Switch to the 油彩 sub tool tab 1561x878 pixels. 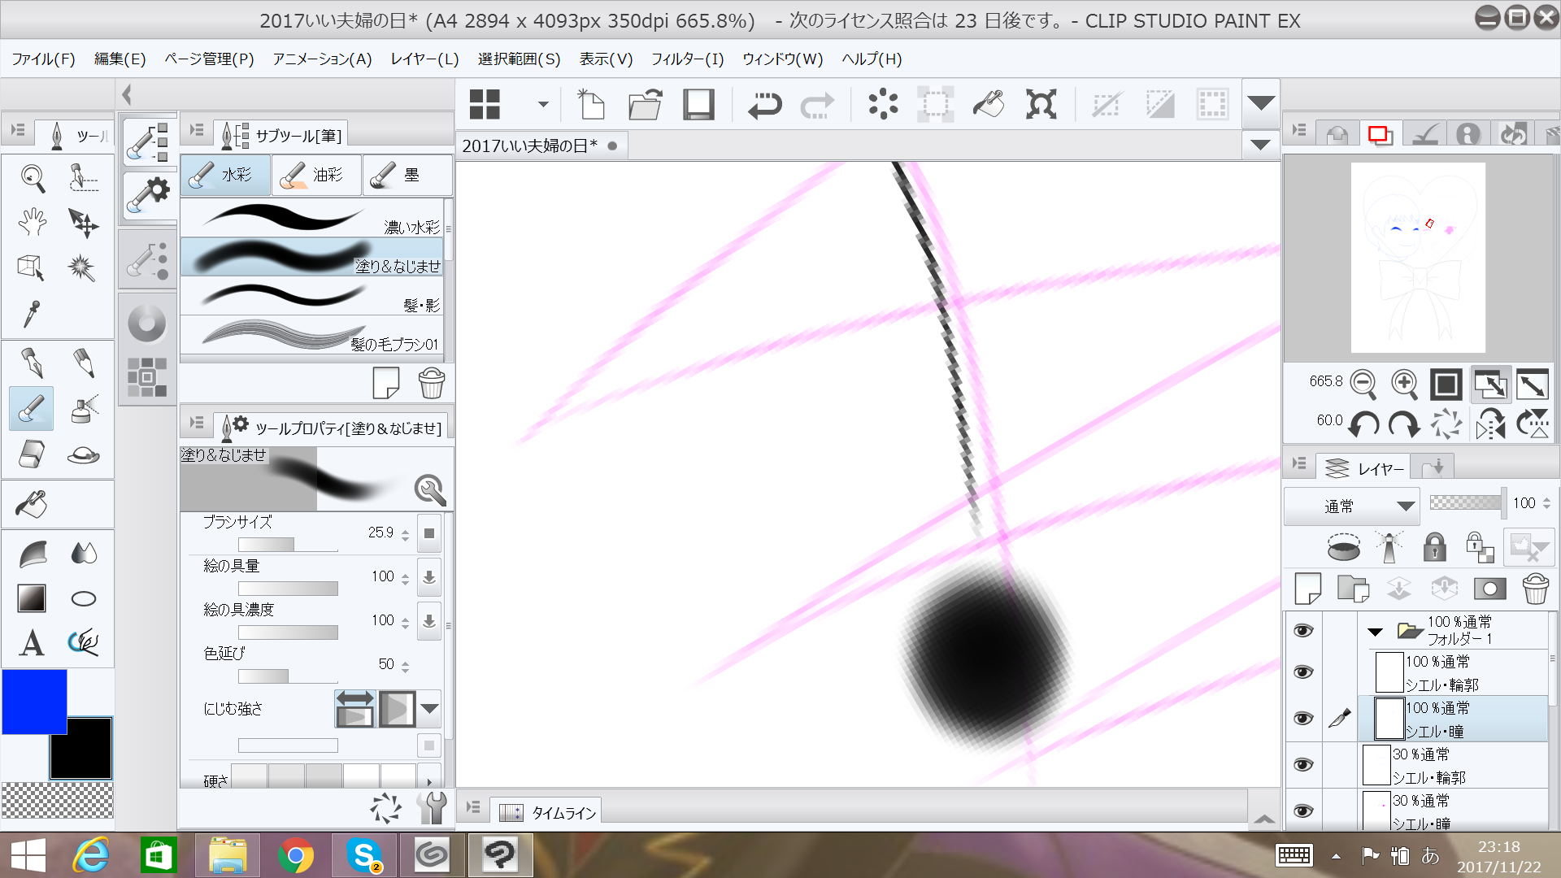(x=317, y=175)
